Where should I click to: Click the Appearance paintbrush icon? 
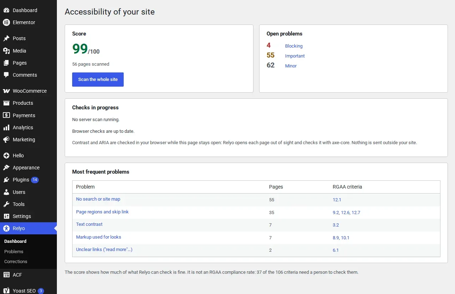pyautogui.click(x=6, y=168)
